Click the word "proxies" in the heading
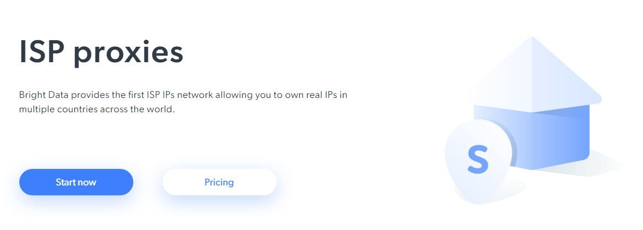Viewport: 643px width, 230px height. point(128,54)
